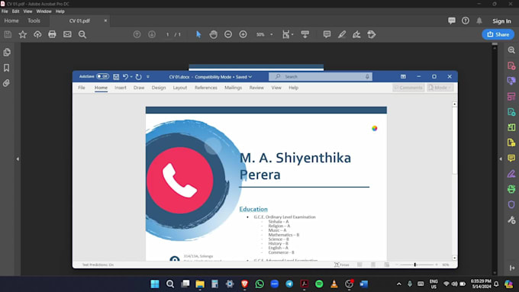Image resolution: width=519 pixels, height=292 pixels.
Task: Open the Acrobat Edit menu
Action: (x=15, y=11)
